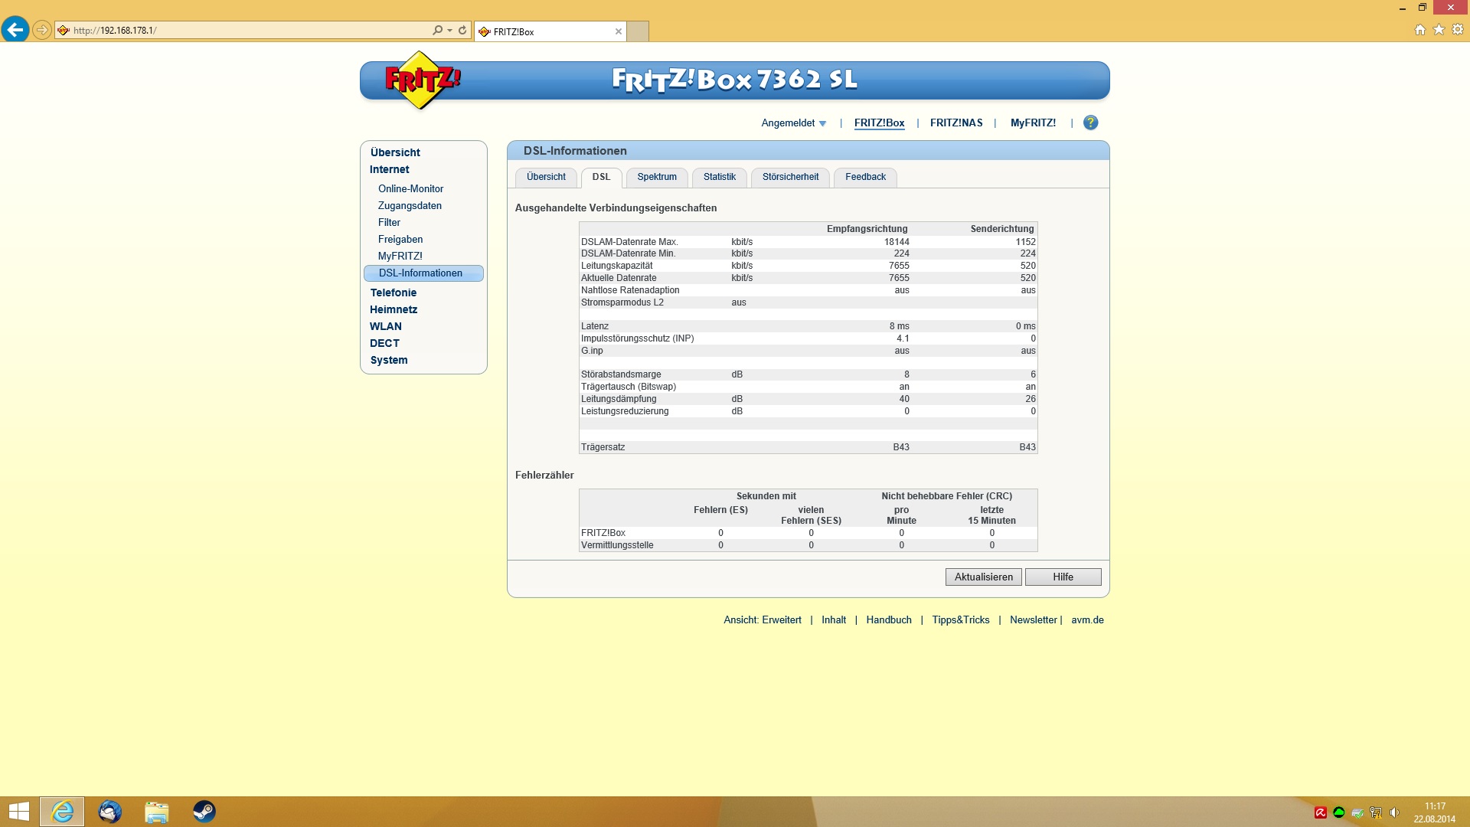Open browser settings gear icon
Image resolution: width=1470 pixels, height=827 pixels.
tap(1458, 30)
